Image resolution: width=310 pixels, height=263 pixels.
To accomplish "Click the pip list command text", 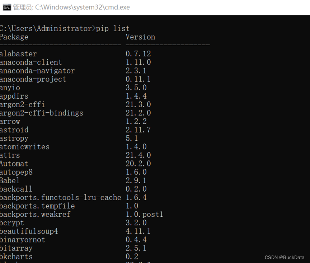I will pos(112,28).
